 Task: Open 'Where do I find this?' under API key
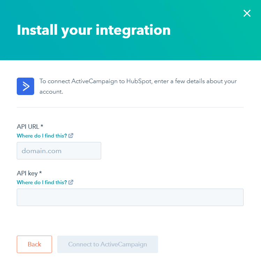coord(42,182)
